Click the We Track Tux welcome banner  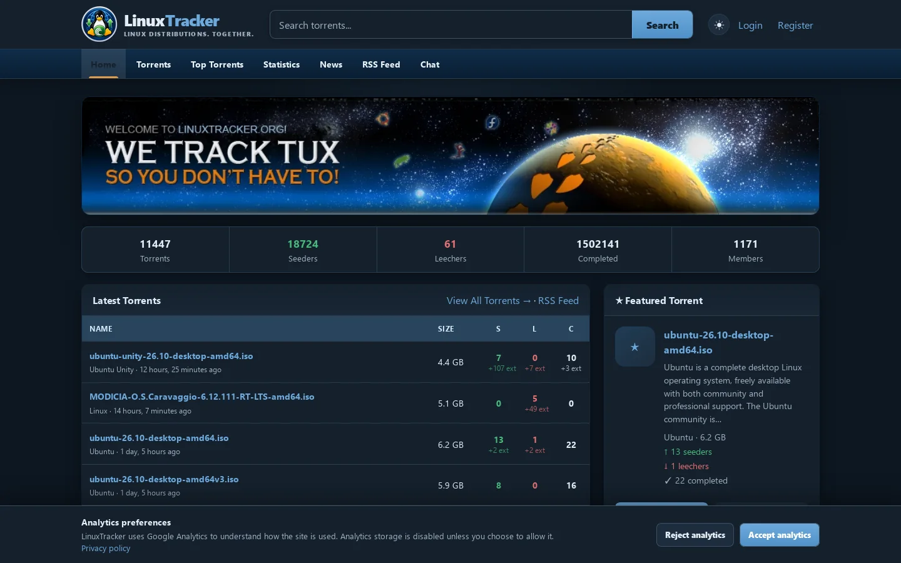(x=450, y=156)
